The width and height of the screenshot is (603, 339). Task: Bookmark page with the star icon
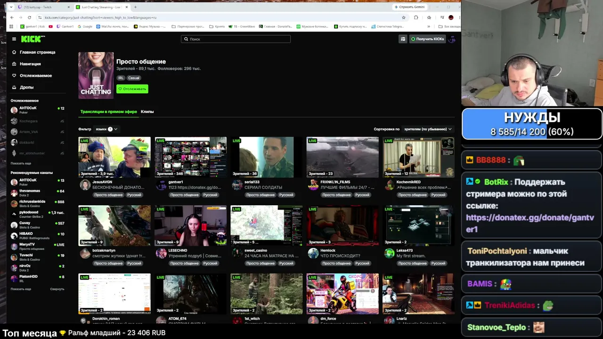[404, 17]
